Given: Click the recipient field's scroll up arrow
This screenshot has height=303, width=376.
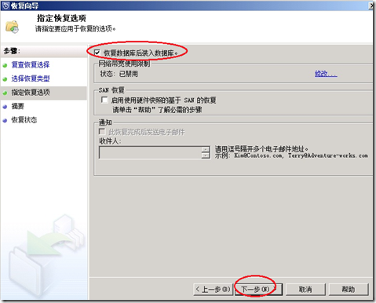Looking at the screenshot, I should (206, 149).
